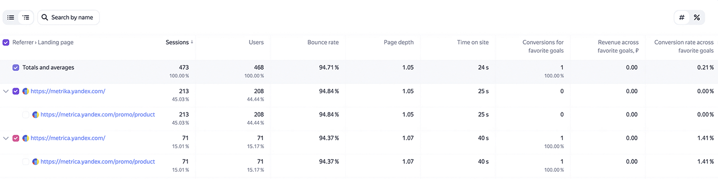Toggle the Referrer header select-all checkbox

[x=6, y=42]
